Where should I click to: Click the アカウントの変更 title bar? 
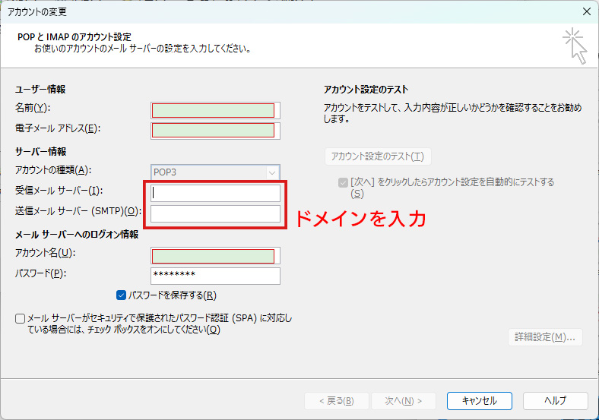228,11
